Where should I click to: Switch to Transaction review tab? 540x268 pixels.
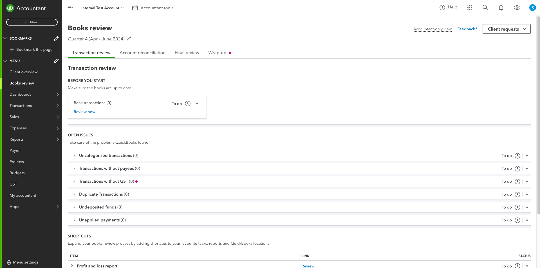[91, 53]
